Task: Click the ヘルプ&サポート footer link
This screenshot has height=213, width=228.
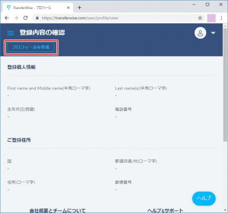Action: (x=165, y=210)
